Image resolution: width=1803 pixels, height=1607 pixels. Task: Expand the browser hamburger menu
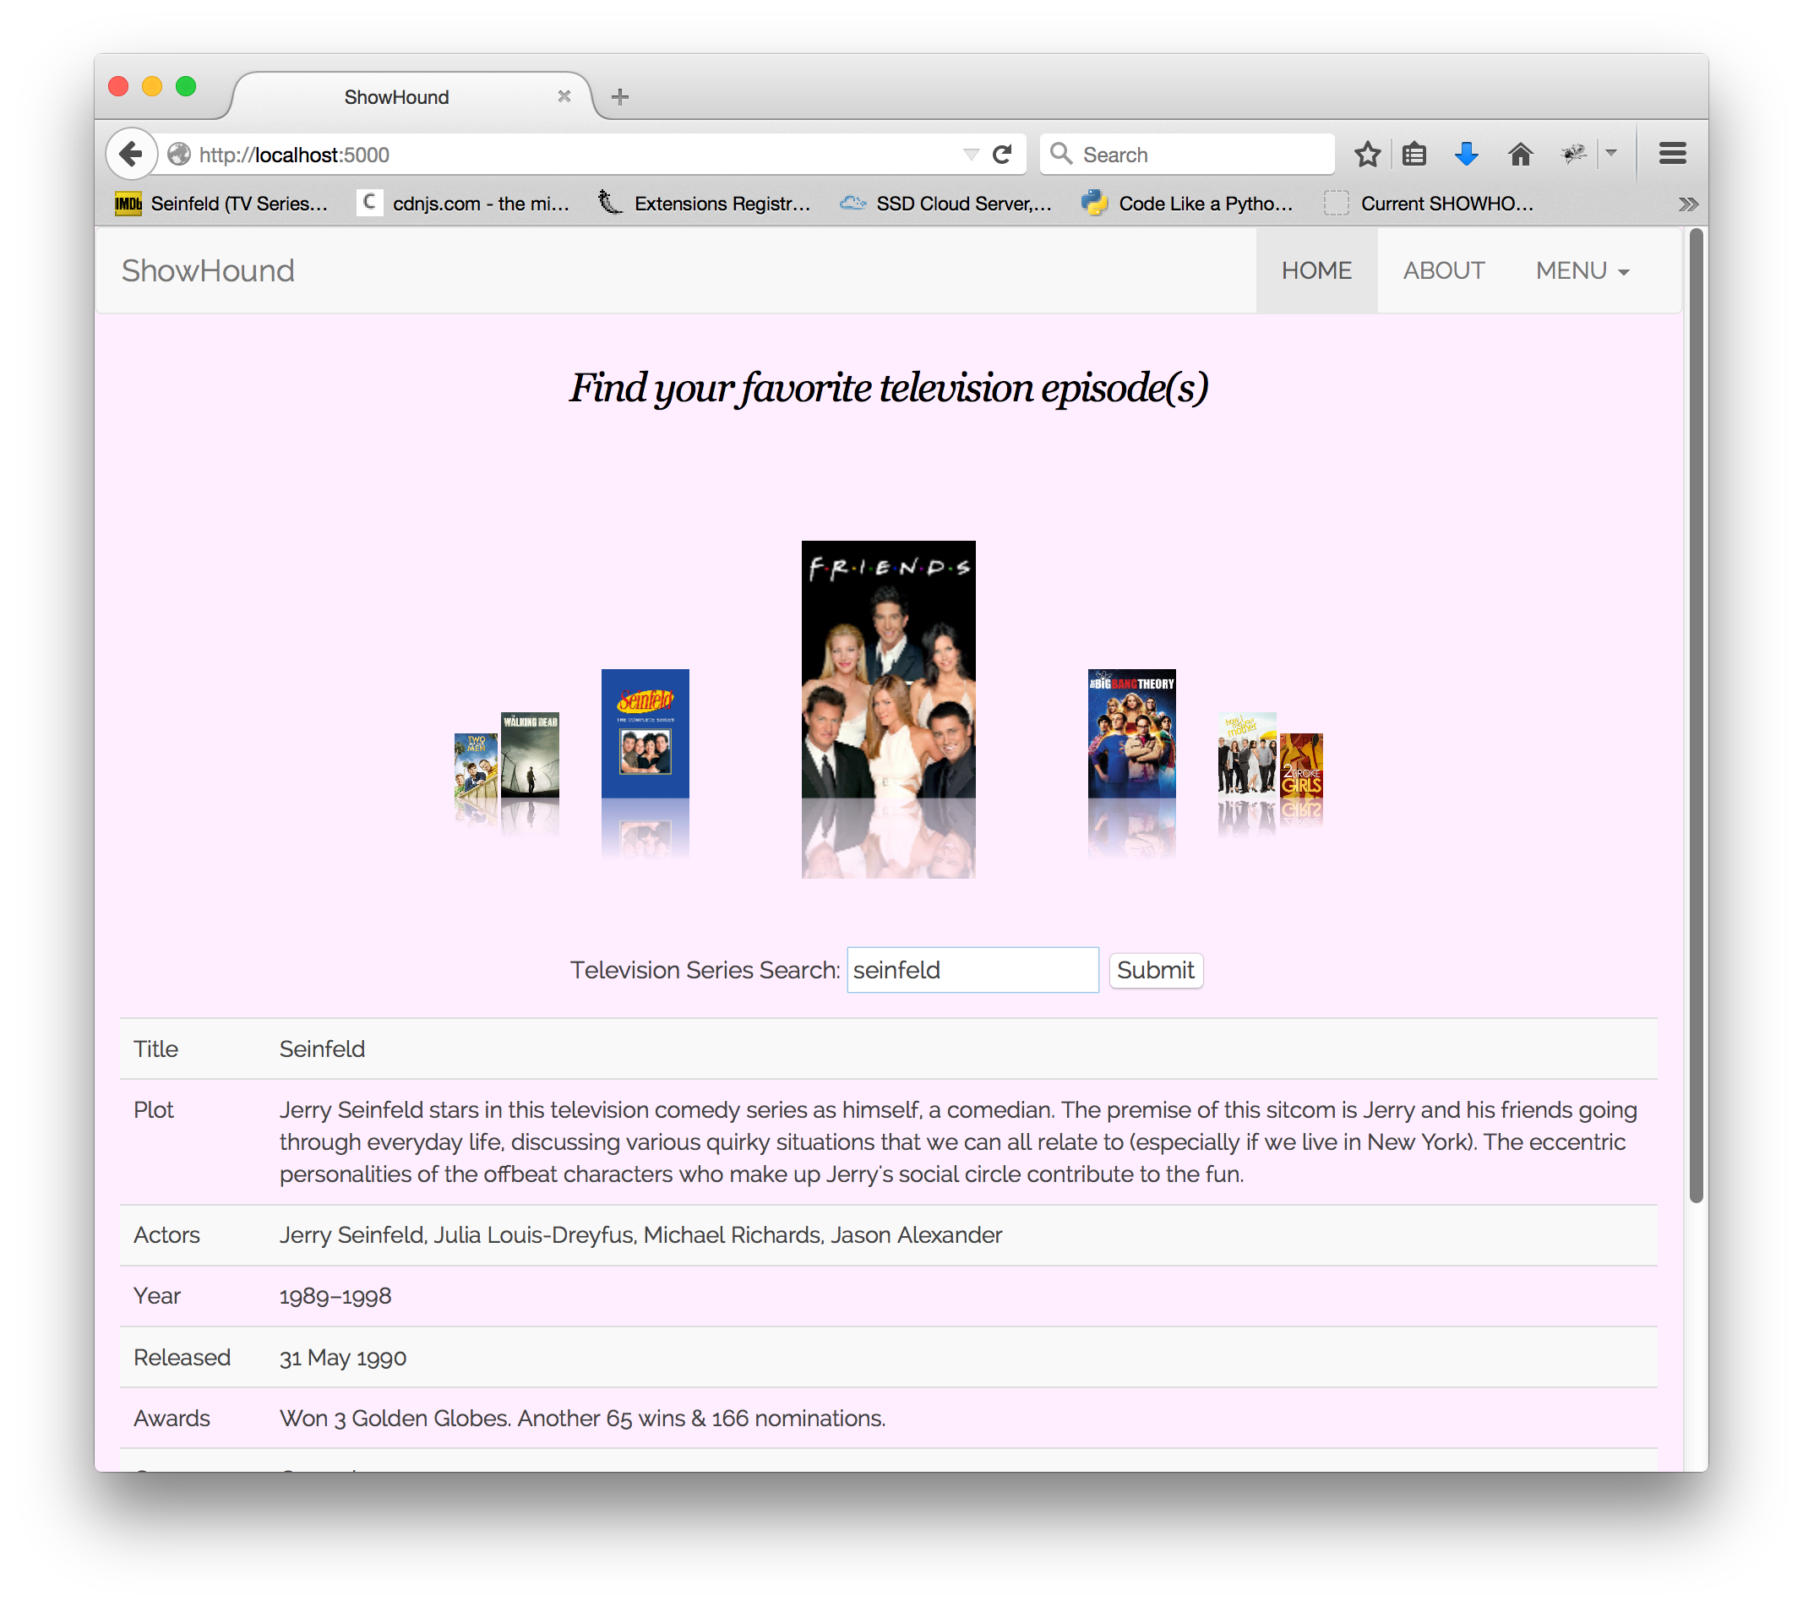coord(1673,152)
